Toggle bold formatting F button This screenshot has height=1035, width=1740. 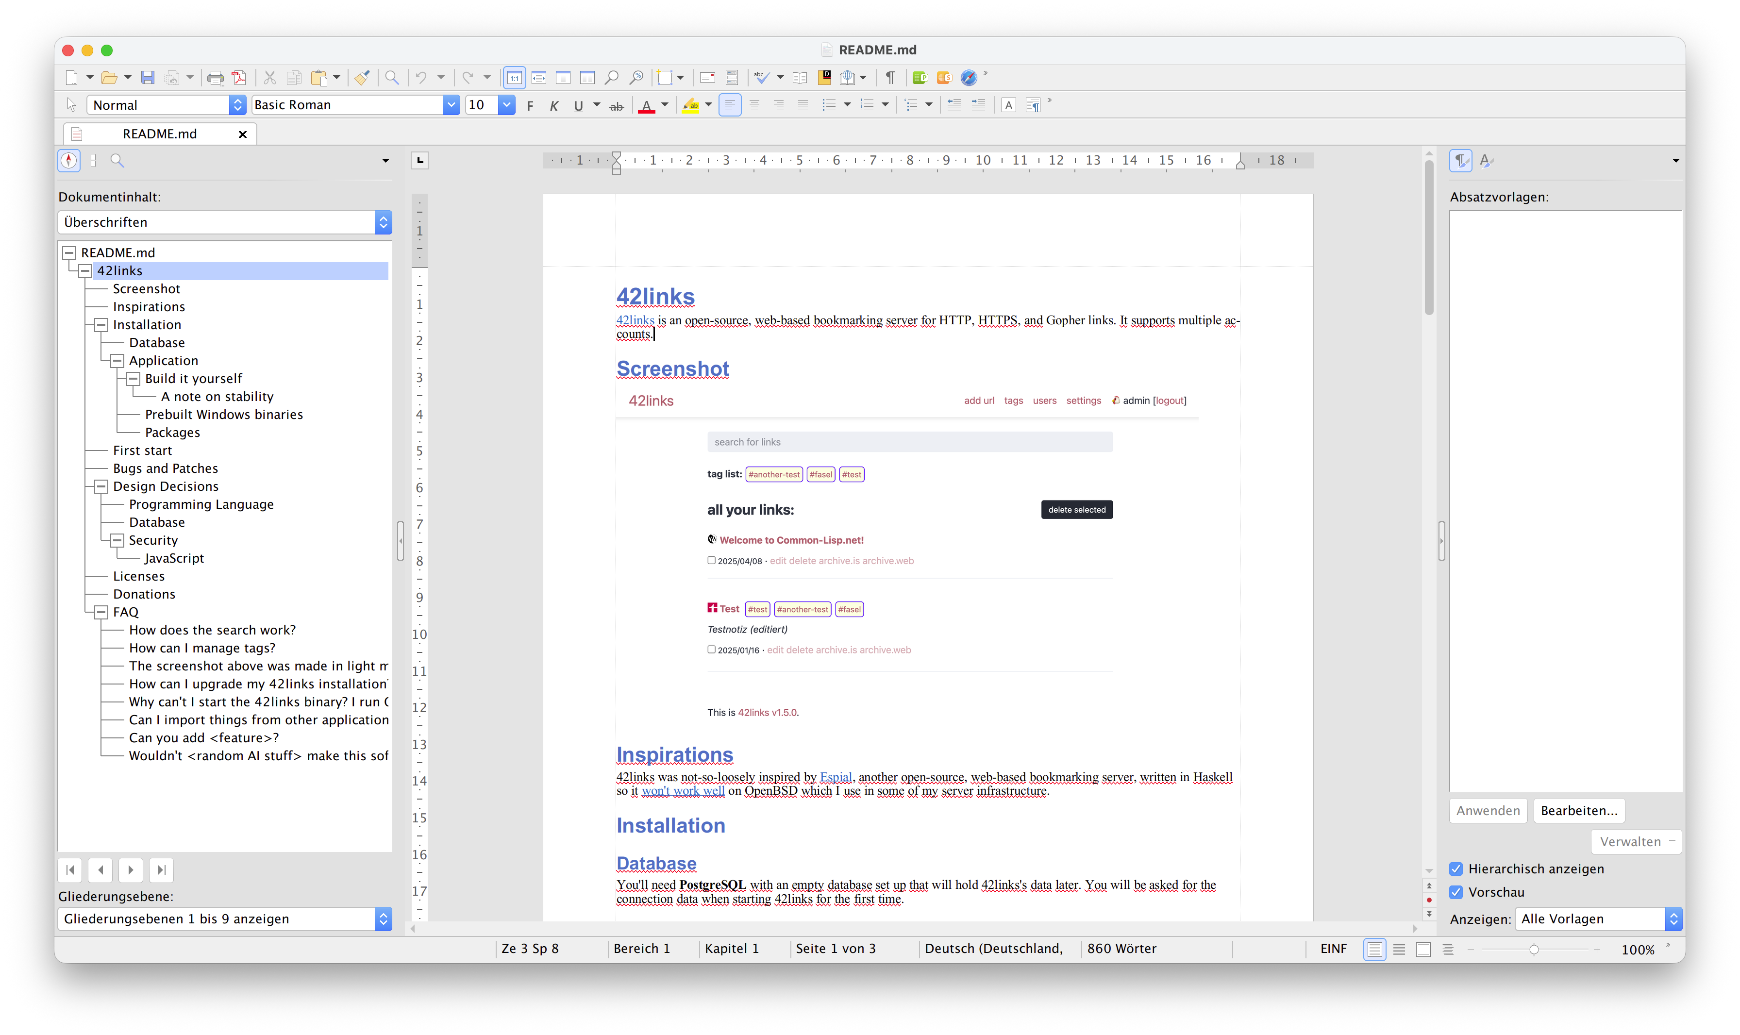tap(530, 105)
